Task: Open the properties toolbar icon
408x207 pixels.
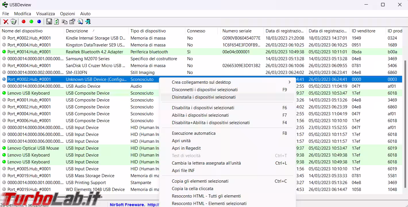Action: pos(72,22)
